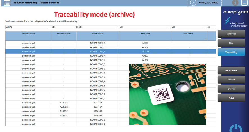Click sort triangle in Item batch header
This screenshot has width=249, height=132.
(x=205, y=39)
